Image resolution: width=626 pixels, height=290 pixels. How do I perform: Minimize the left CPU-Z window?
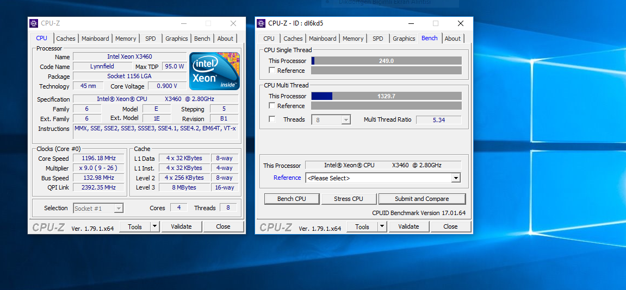click(183, 23)
